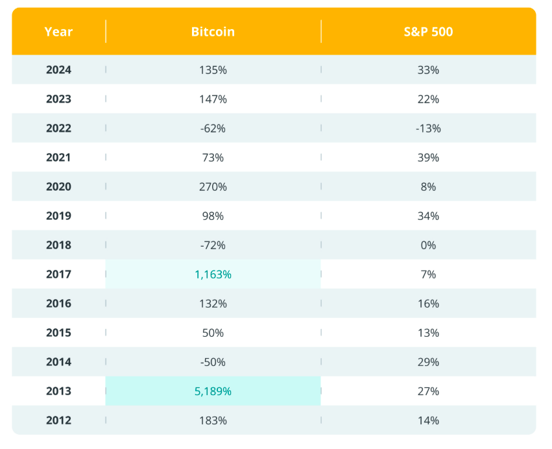
Task: Click the Year column header
Action: [58, 31]
